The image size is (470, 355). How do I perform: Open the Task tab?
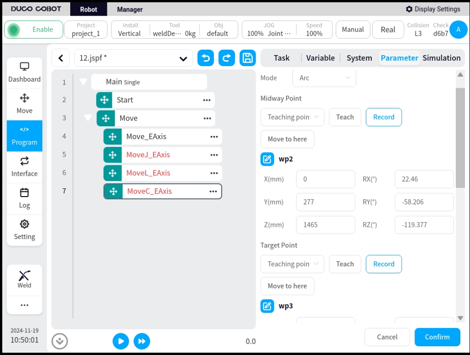pos(281,58)
